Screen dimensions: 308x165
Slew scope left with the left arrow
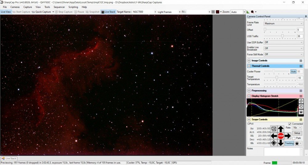click(x=274, y=136)
